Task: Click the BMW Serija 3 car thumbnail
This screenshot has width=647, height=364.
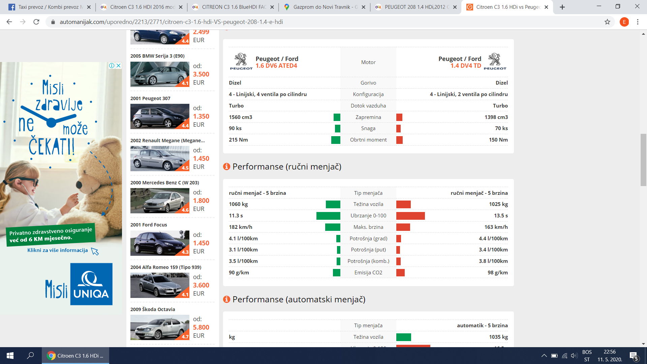Action: [x=160, y=74]
